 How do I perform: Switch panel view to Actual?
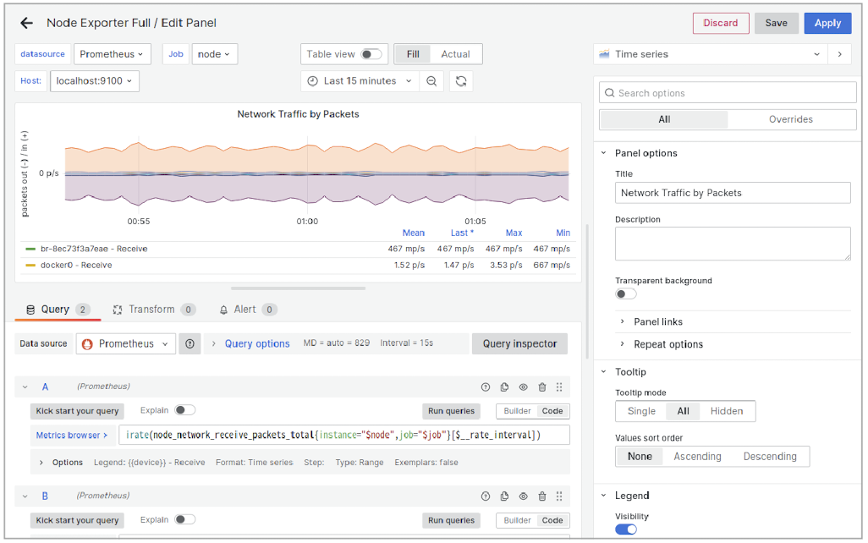click(x=455, y=54)
